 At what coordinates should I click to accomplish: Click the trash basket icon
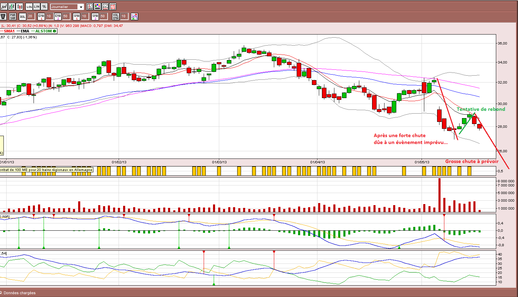(3, 16)
